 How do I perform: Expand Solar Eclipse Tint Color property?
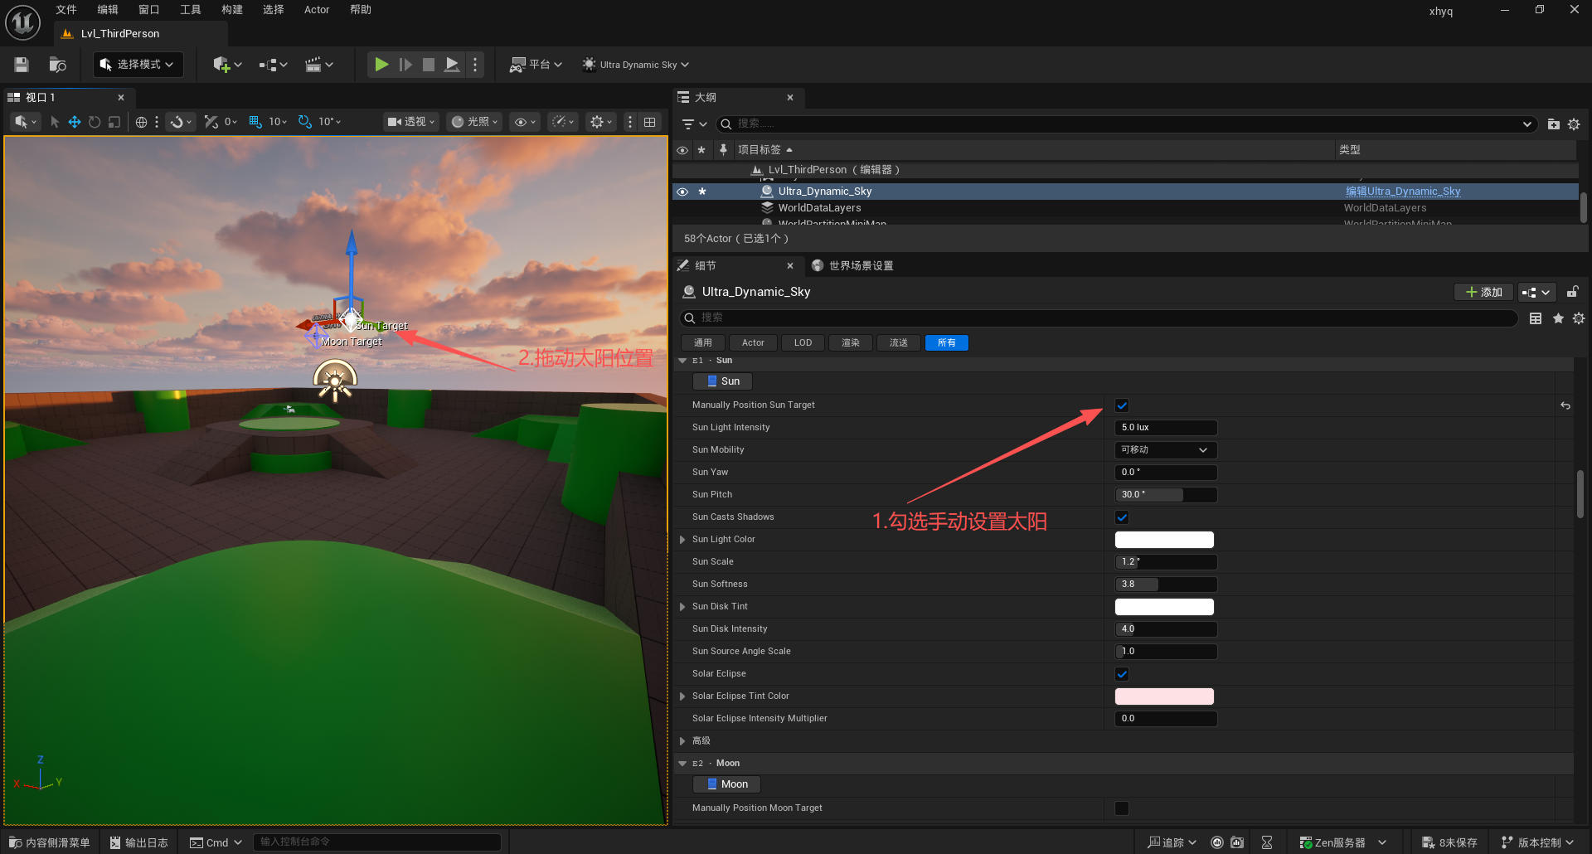coord(682,696)
